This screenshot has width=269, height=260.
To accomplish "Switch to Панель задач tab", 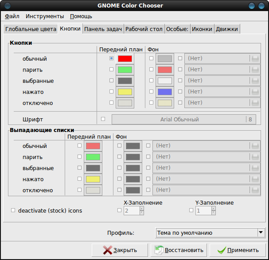I will point(103,29).
